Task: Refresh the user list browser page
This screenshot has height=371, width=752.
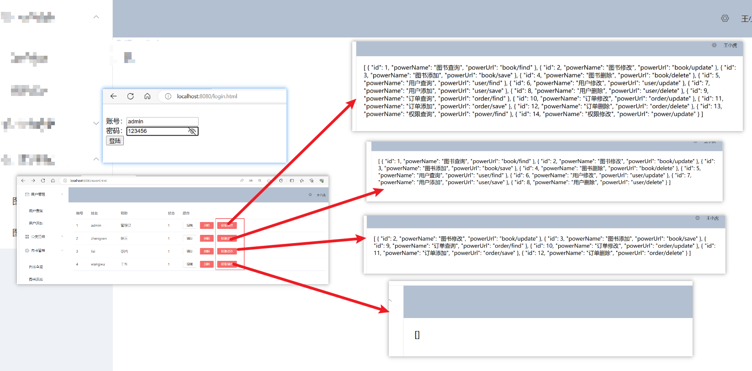Action: [x=43, y=180]
